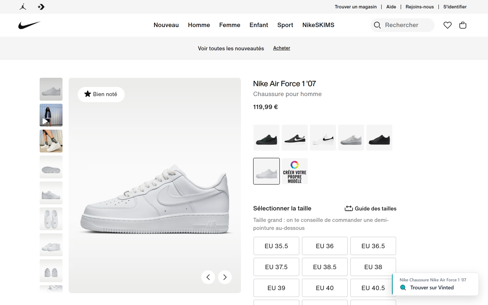This screenshot has width=488, height=305.
Task: Select size EU 39
Action: coord(276,288)
